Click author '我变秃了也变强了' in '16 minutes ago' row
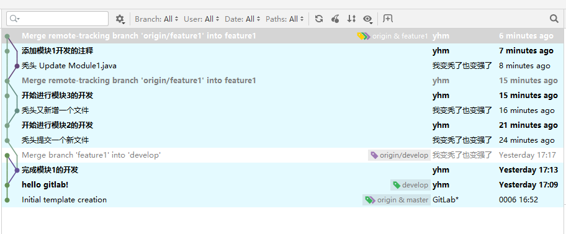Image resolution: width=566 pixels, height=234 pixels. coord(462,110)
